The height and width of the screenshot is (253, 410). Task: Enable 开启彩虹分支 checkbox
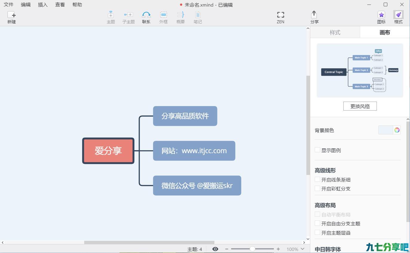coord(317,188)
